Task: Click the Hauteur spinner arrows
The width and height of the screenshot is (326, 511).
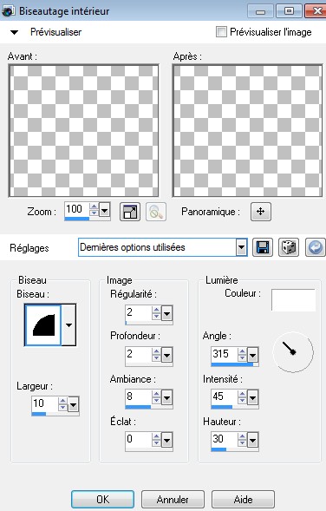Action: (242, 440)
